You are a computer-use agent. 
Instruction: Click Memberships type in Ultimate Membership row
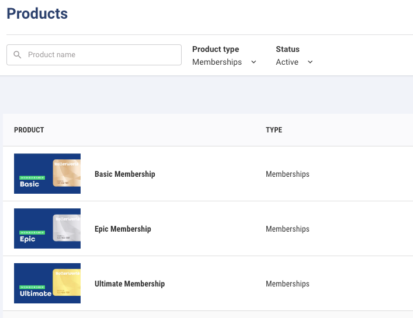(287, 284)
